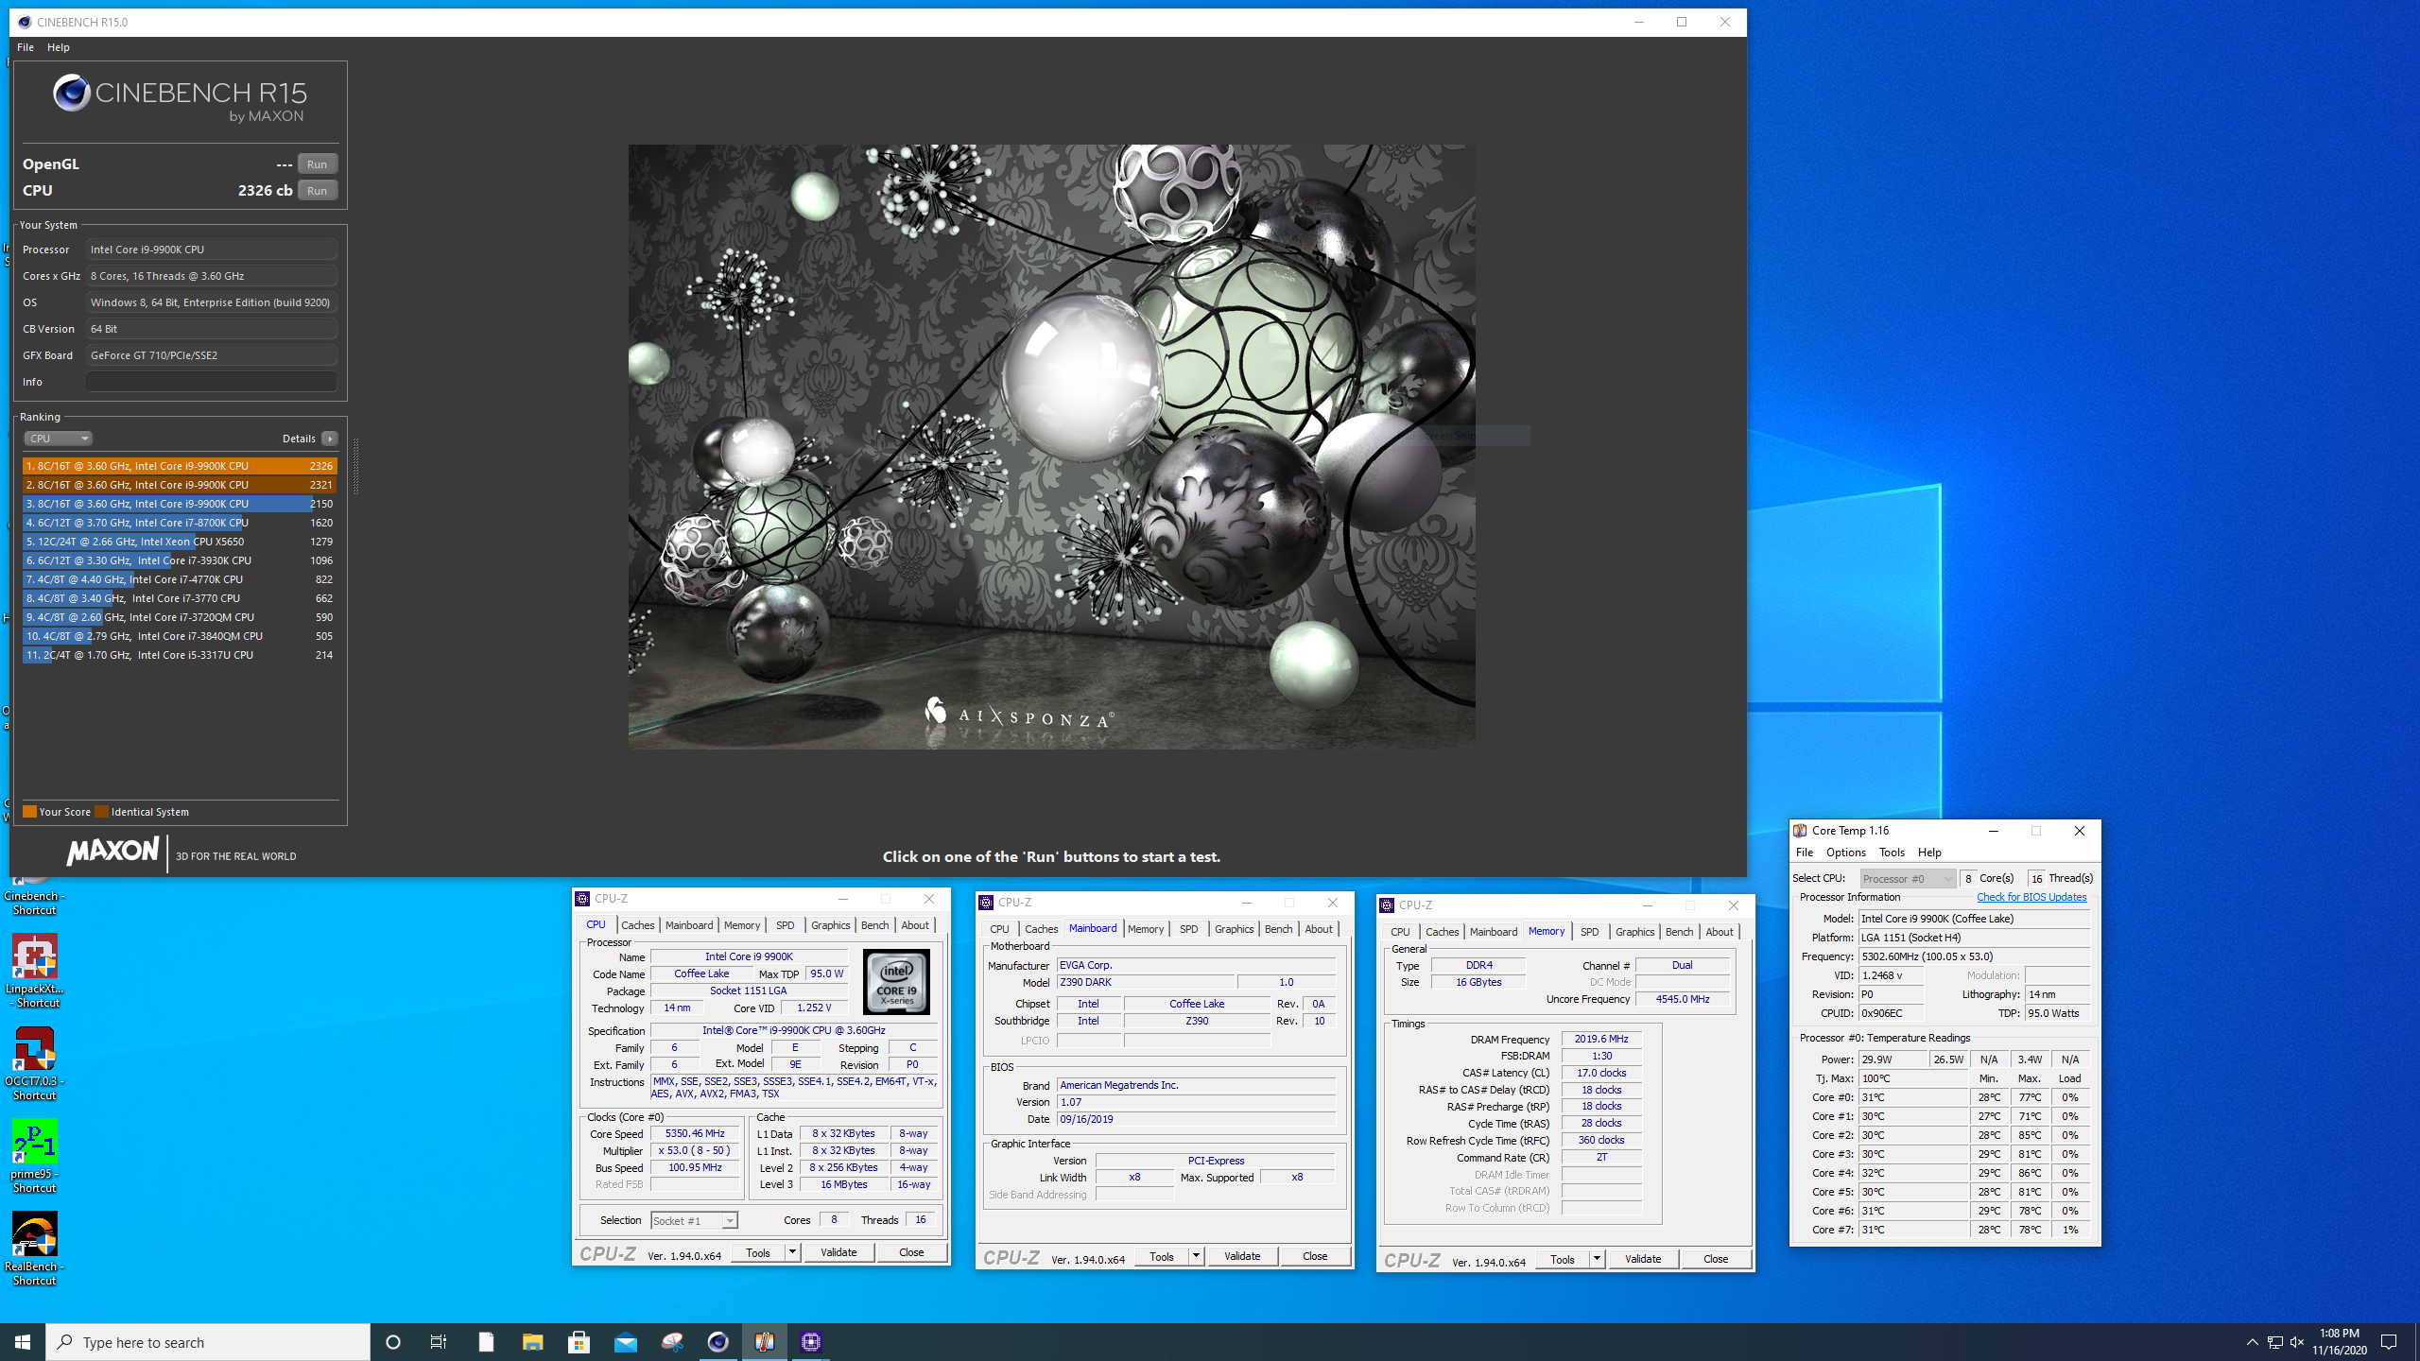Open the Cinebench Help menu
The width and height of the screenshot is (2420, 1361).
[x=59, y=47]
